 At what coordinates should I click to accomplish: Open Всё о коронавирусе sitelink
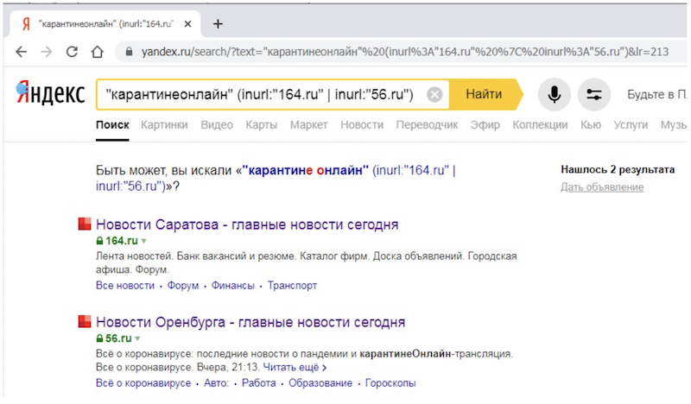tap(143, 383)
